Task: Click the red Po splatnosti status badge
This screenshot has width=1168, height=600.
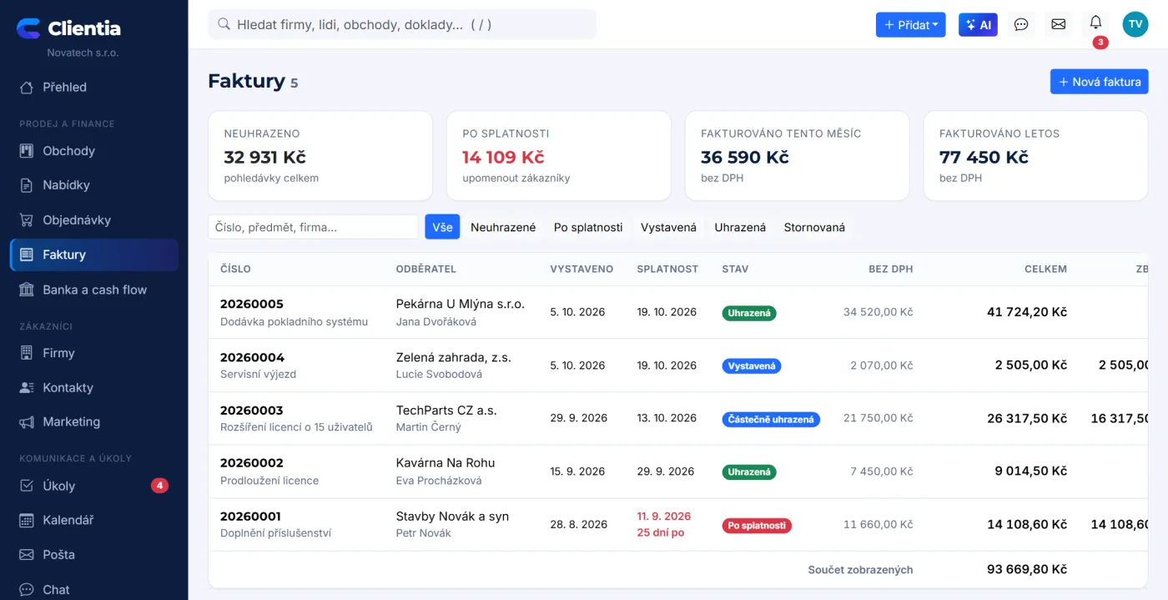Action: (757, 526)
